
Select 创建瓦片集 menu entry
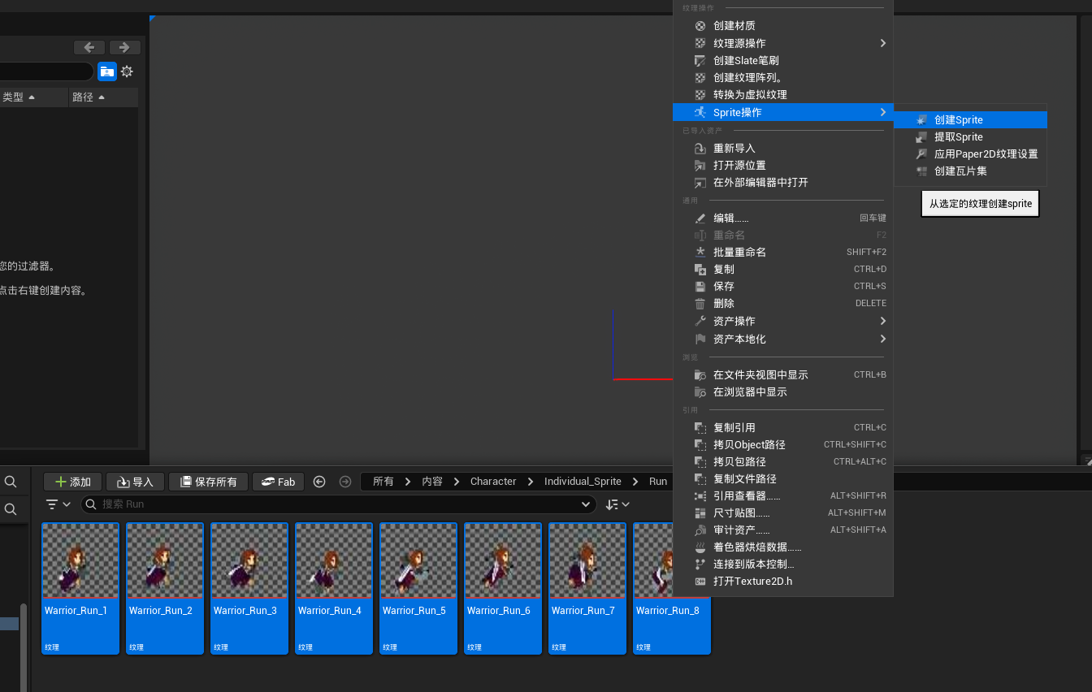[960, 171]
